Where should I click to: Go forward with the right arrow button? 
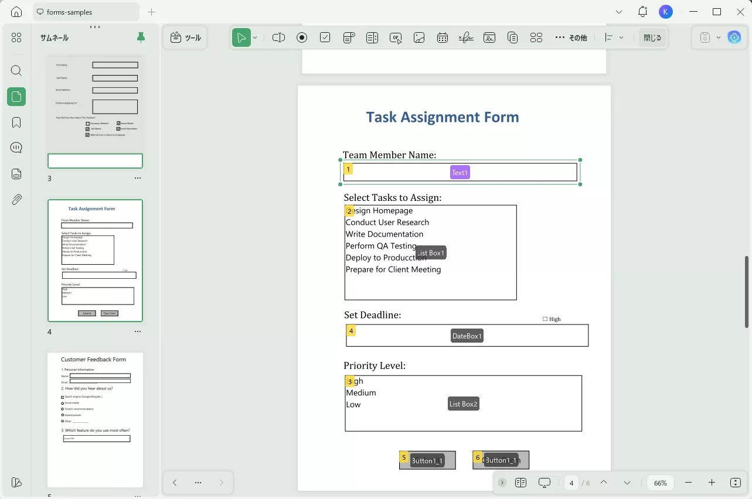click(221, 483)
